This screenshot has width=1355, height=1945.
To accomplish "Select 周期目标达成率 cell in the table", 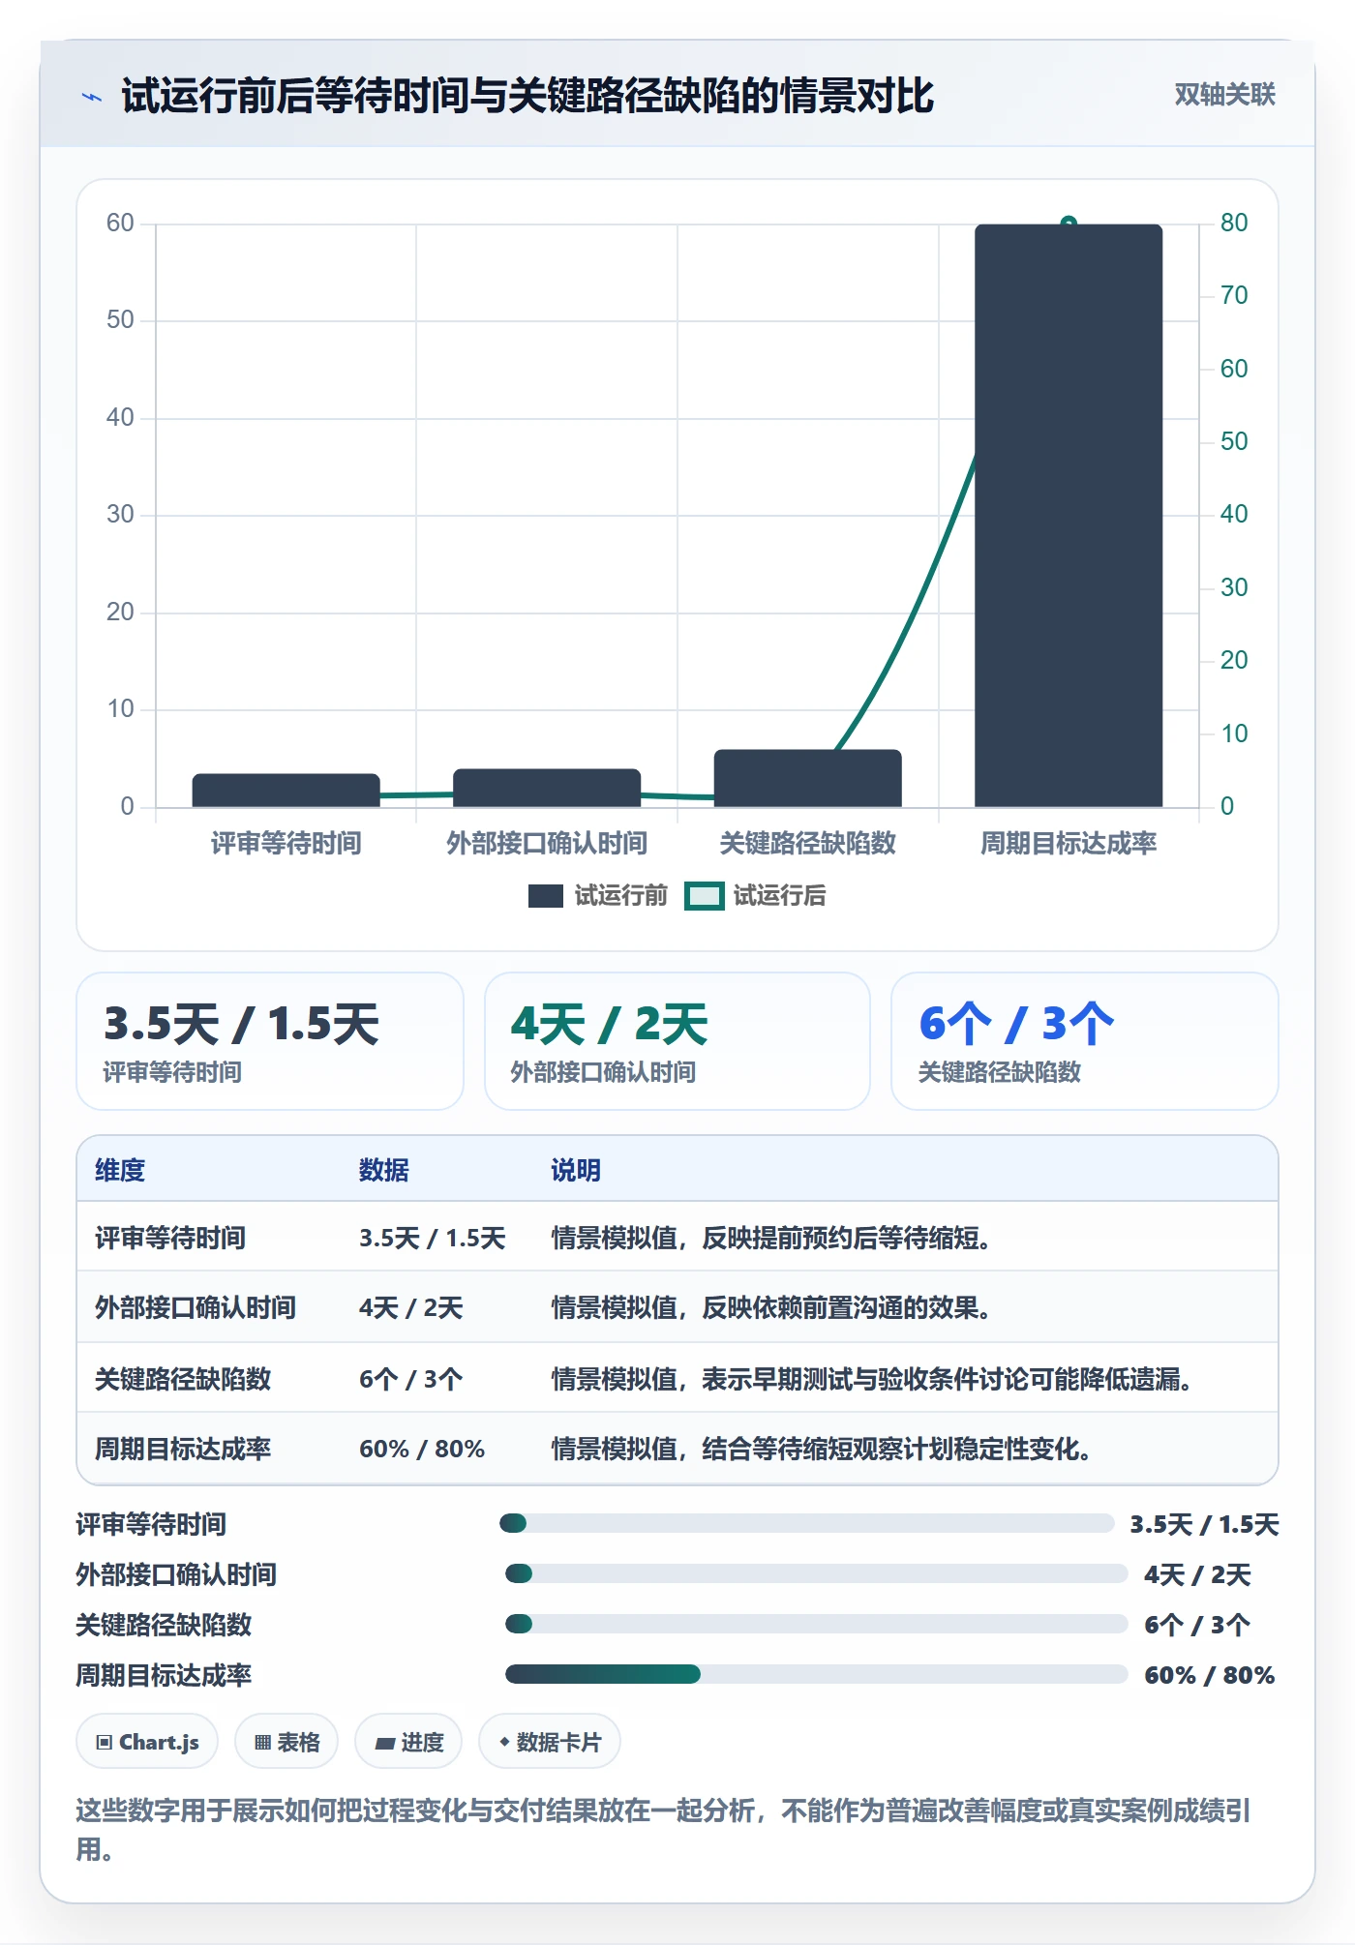I will pyautogui.click(x=183, y=1449).
